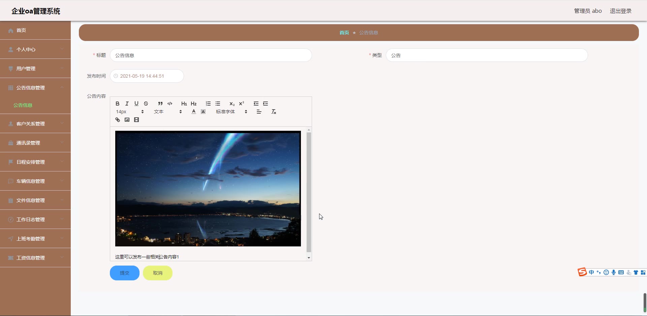Expand the 车辆信息管理 menu

(35, 181)
